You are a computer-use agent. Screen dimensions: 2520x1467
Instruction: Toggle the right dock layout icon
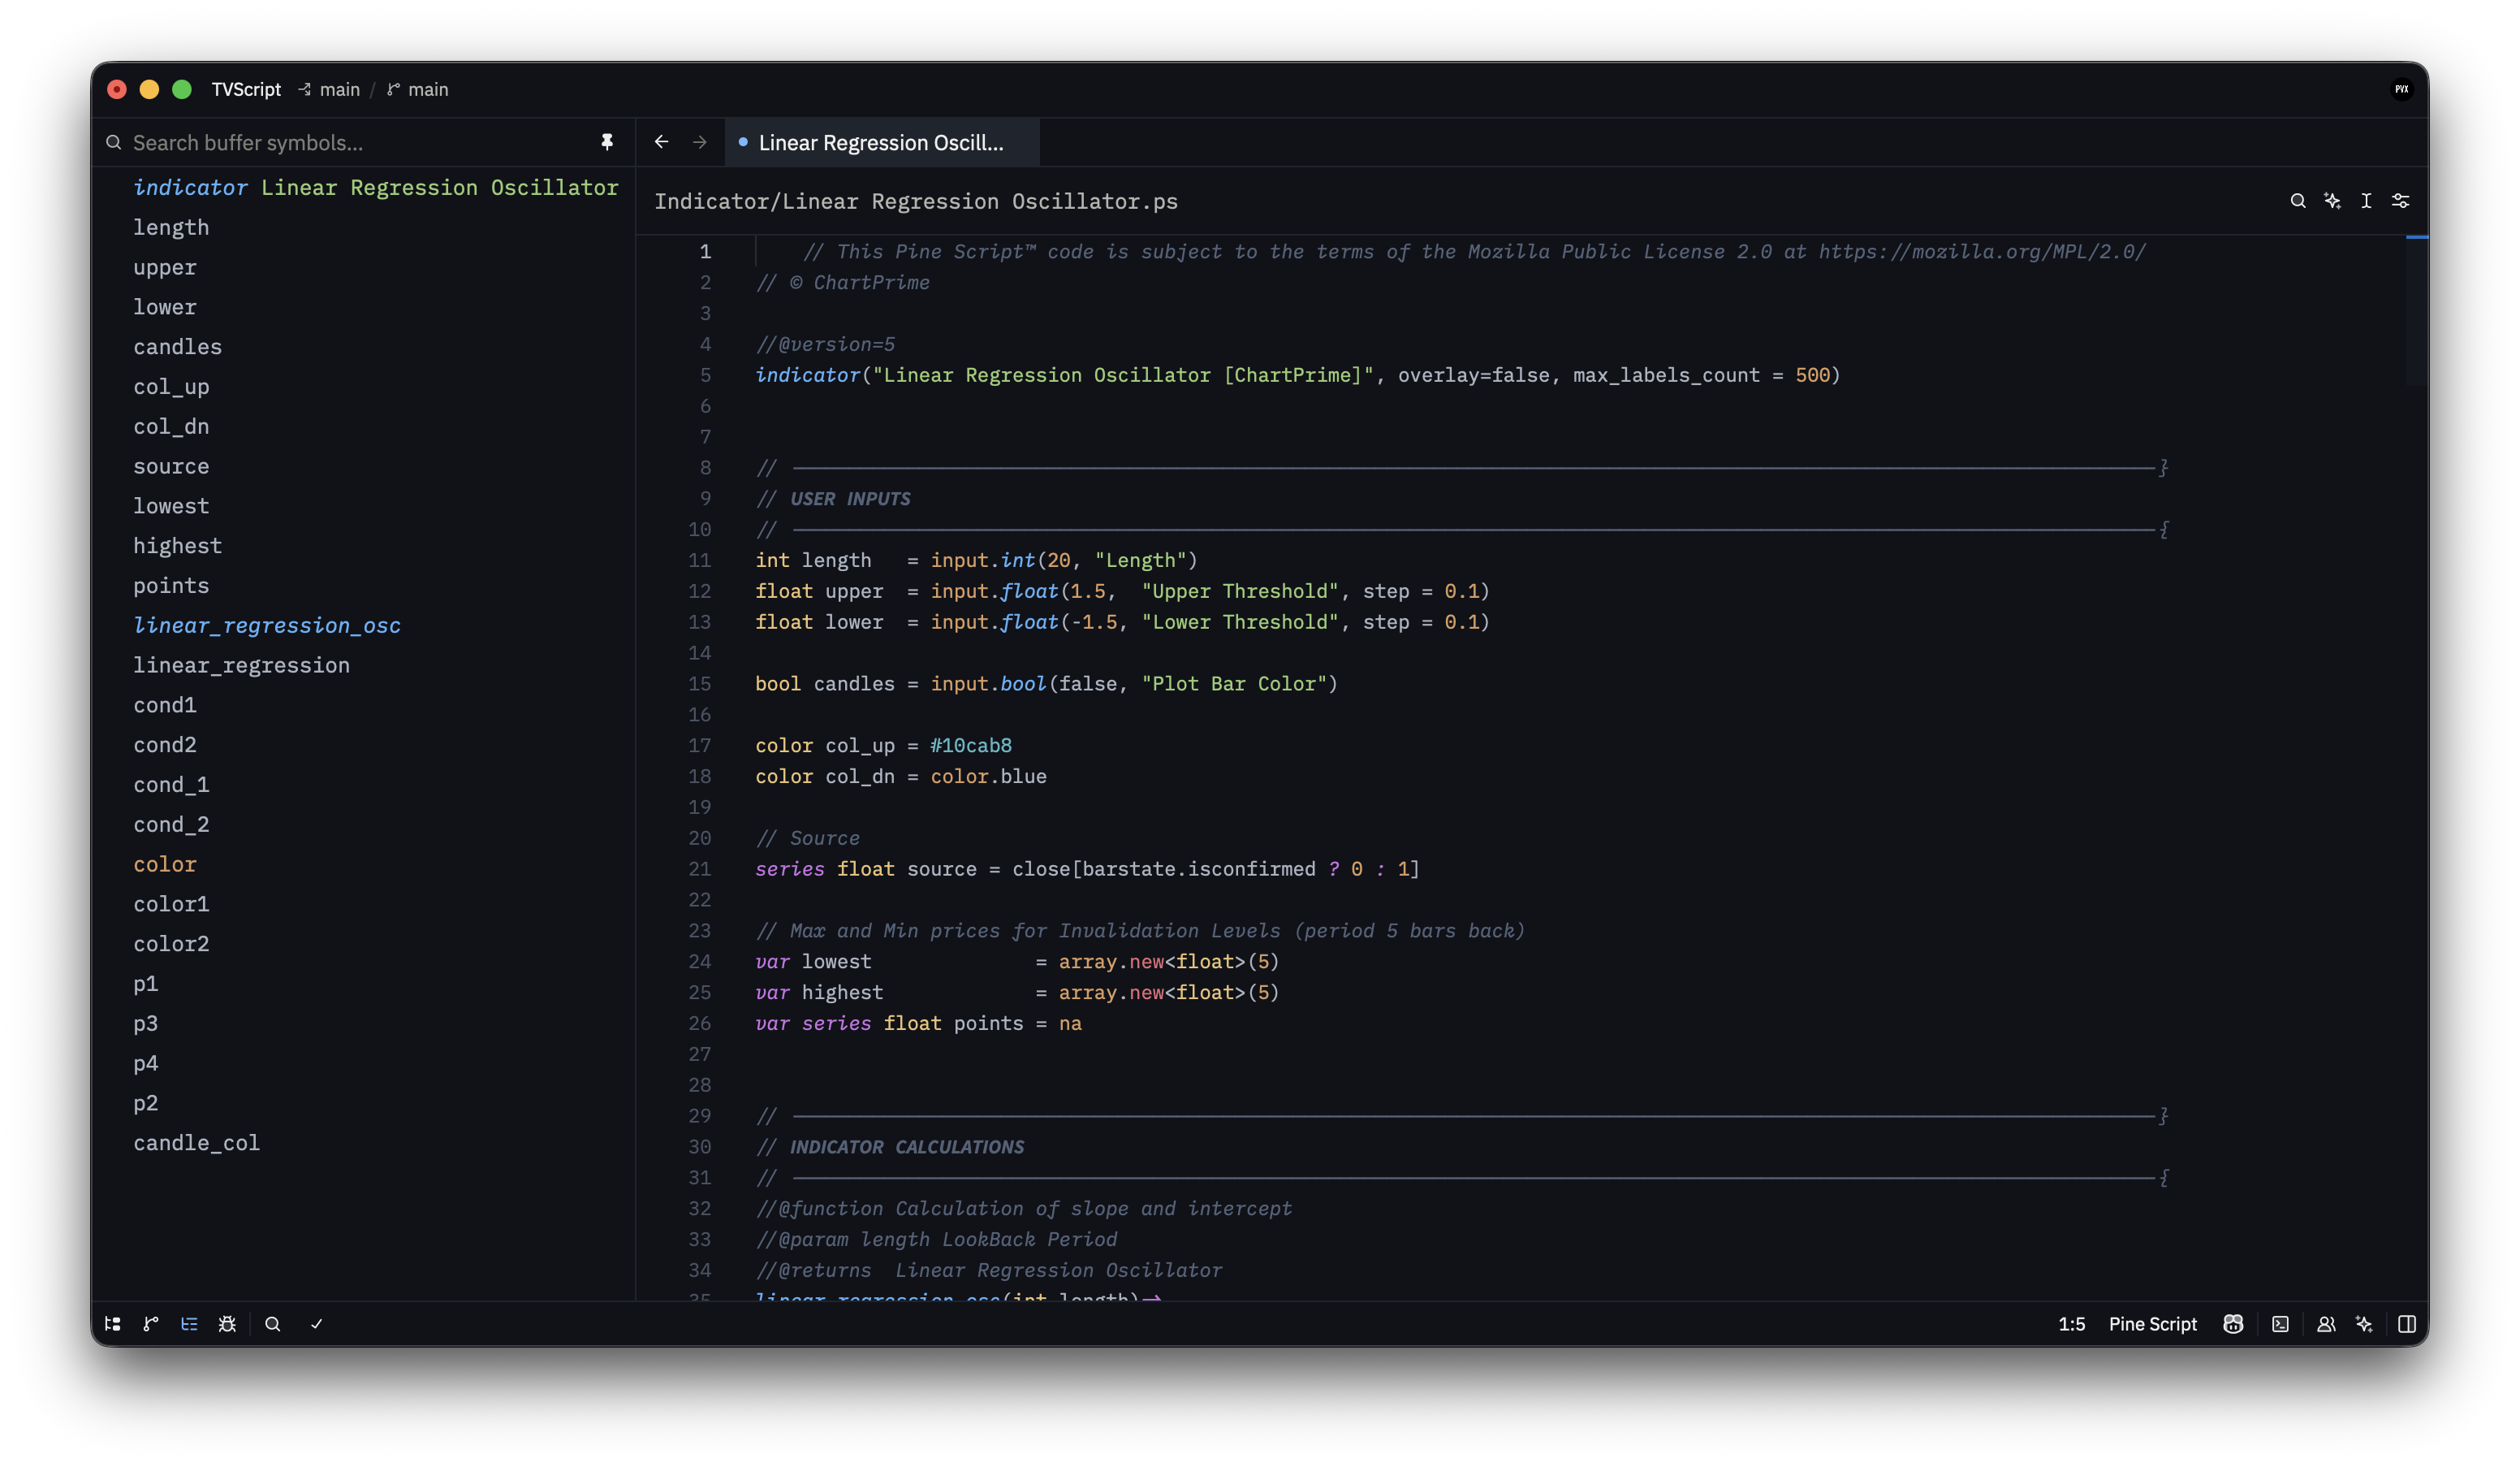(x=2407, y=1324)
